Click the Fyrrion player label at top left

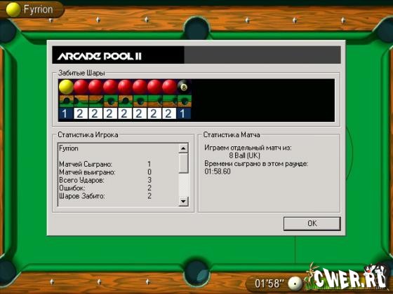tap(38, 10)
